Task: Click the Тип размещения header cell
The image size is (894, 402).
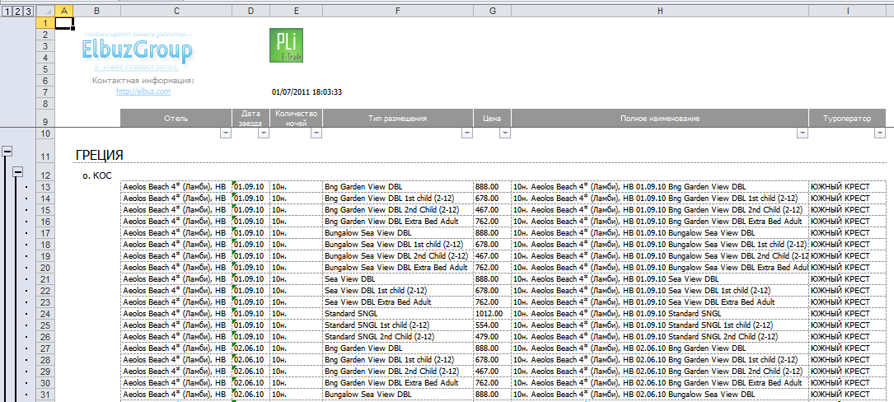Action: click(398, 119)
